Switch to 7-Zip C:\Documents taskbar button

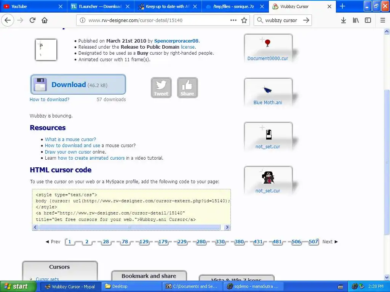click(x=192, y=286)
